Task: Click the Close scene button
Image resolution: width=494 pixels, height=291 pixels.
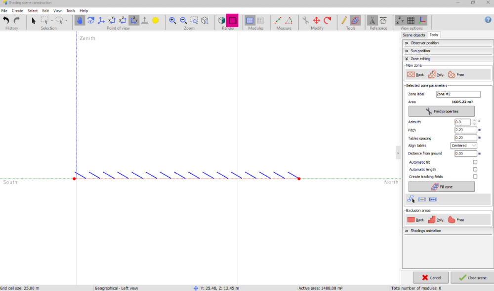Action: click(x=472, y=278)
